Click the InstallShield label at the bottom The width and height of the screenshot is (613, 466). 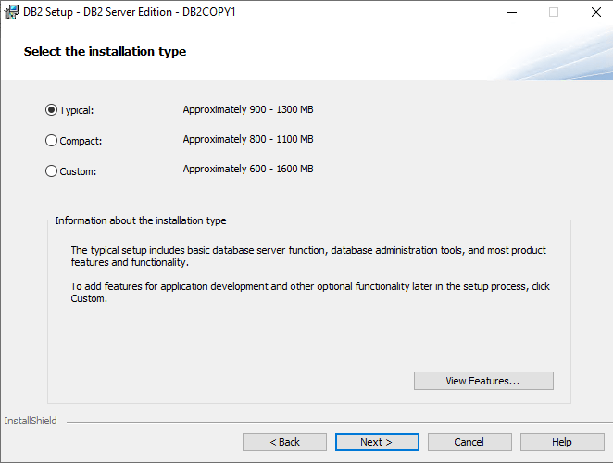click(31, 421)
